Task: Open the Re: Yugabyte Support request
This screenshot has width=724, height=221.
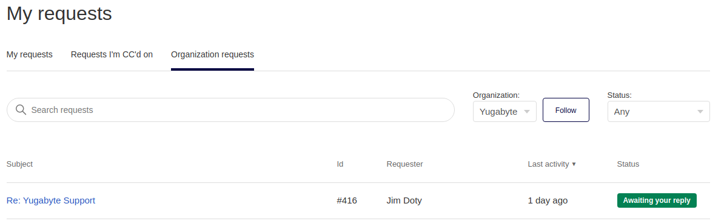Action: tap(51, 201)
